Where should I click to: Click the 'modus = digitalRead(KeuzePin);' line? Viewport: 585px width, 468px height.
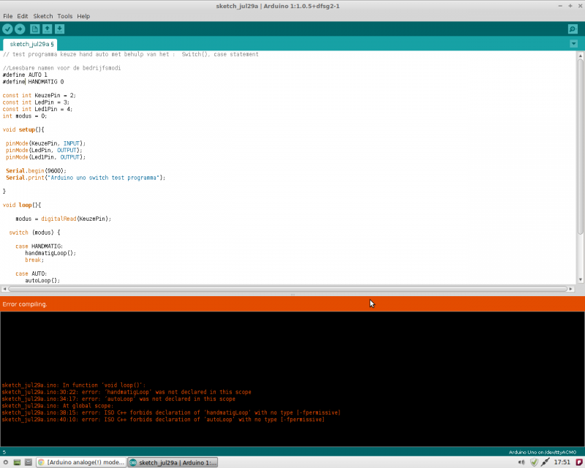(64, 219)
